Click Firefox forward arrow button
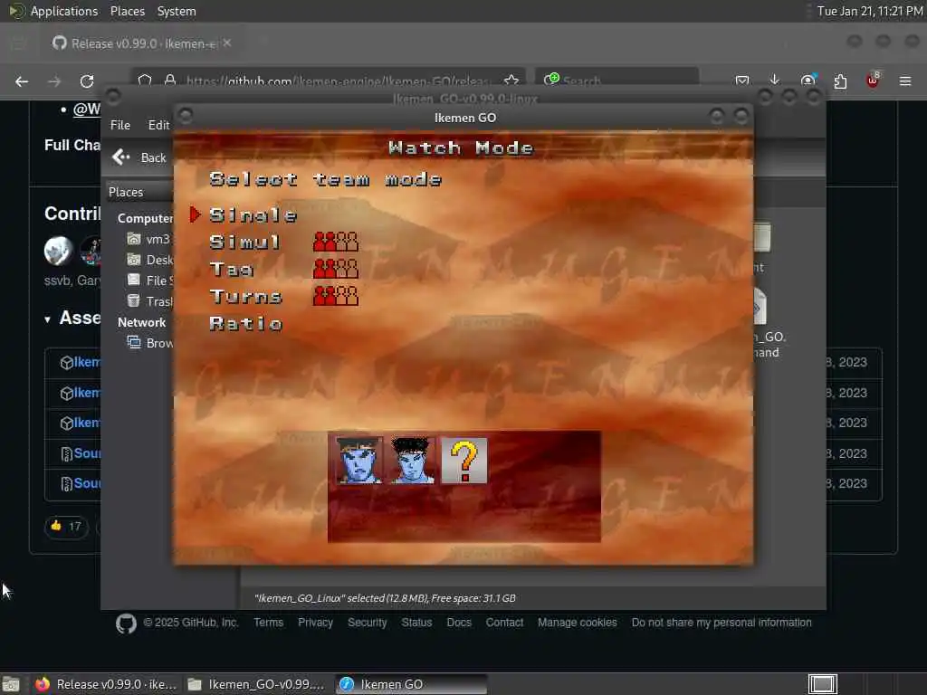 [x=54, y=81]
